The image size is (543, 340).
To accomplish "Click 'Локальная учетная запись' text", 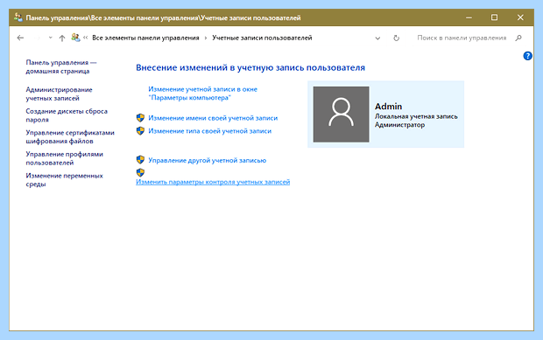I will 416,116.
